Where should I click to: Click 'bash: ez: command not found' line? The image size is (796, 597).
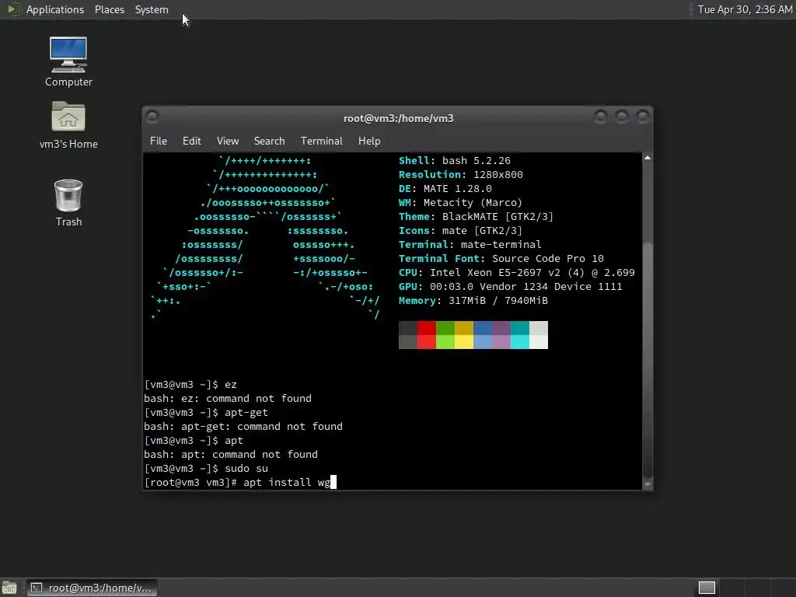tap(228, 399)
